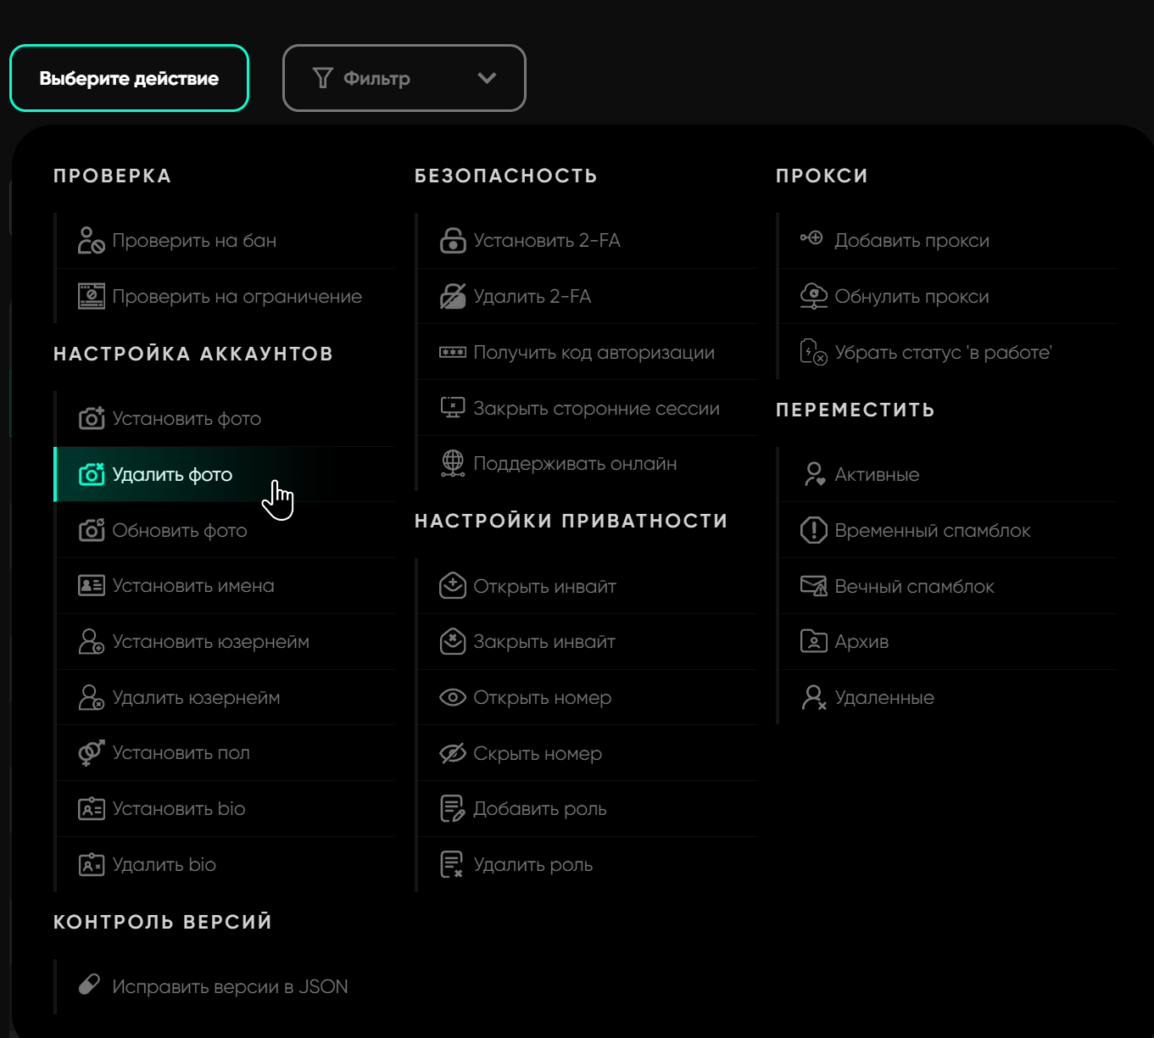This screenshot has width=1154, height=1038.
Task: Click the eye icon for Открыть номер
Action: [453, 698]
